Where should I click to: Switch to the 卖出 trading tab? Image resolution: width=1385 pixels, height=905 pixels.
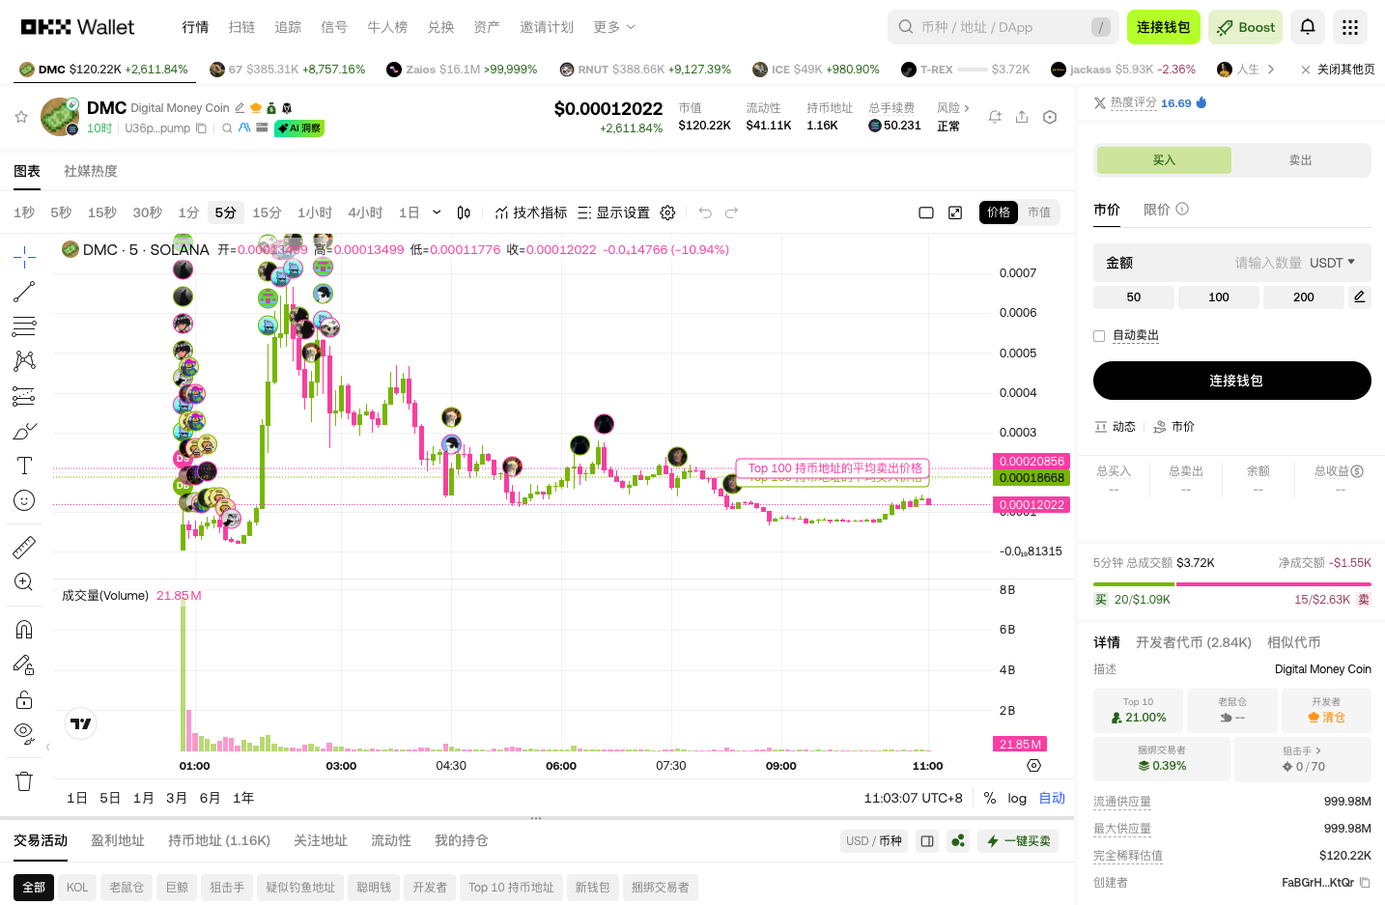click(1301, 160)
